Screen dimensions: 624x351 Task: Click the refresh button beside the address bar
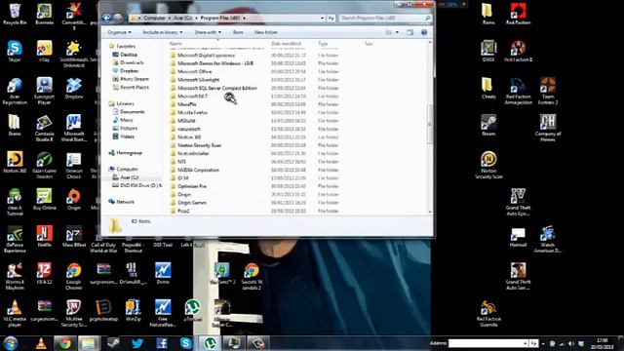[331, 19]
